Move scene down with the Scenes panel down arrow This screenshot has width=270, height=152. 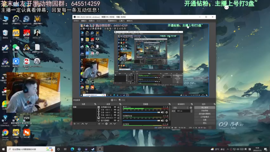tap(86, 124)
